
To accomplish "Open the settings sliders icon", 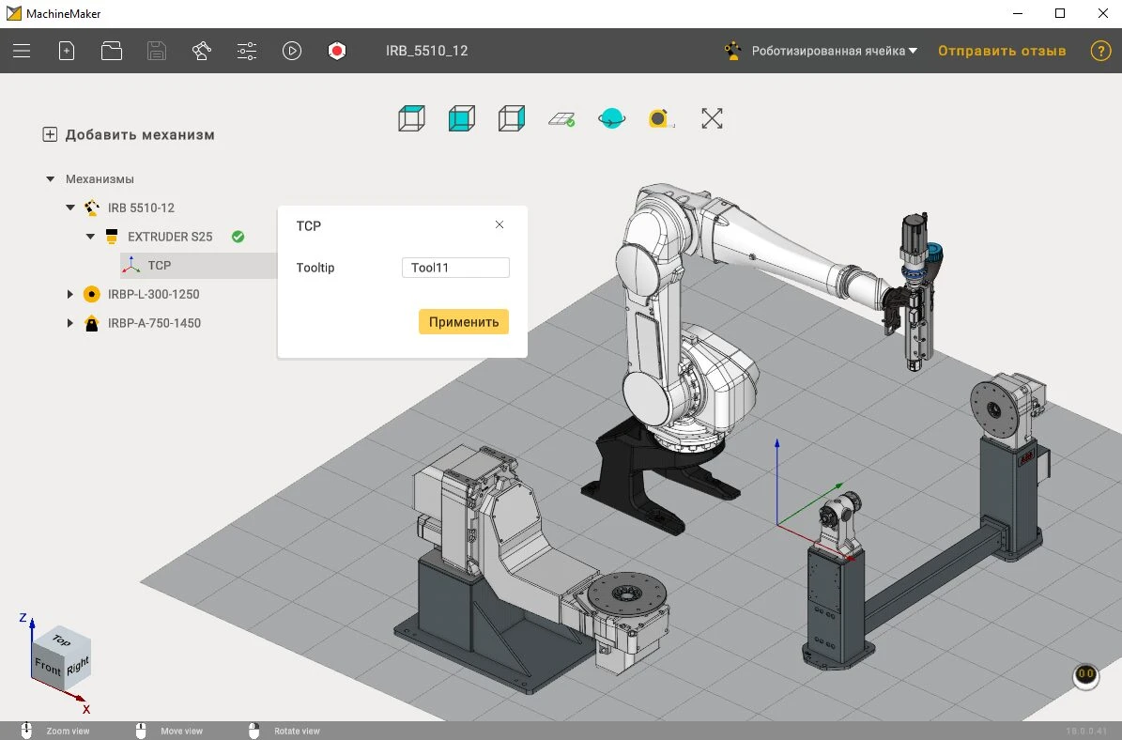I will point(247,51).
